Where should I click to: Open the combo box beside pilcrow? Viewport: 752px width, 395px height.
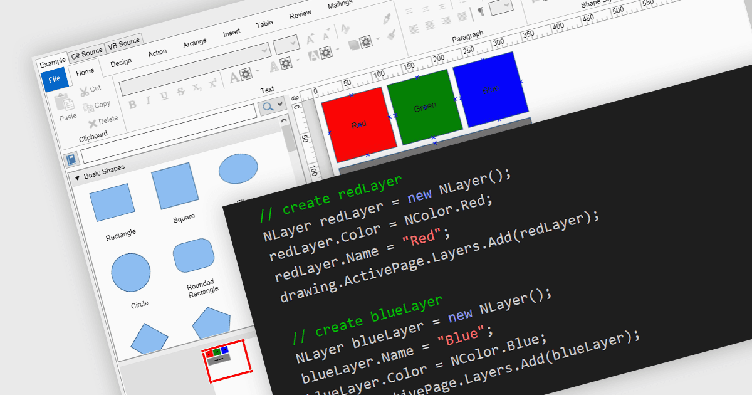(502, 6)
